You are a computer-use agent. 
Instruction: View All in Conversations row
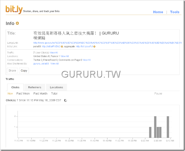87,60
